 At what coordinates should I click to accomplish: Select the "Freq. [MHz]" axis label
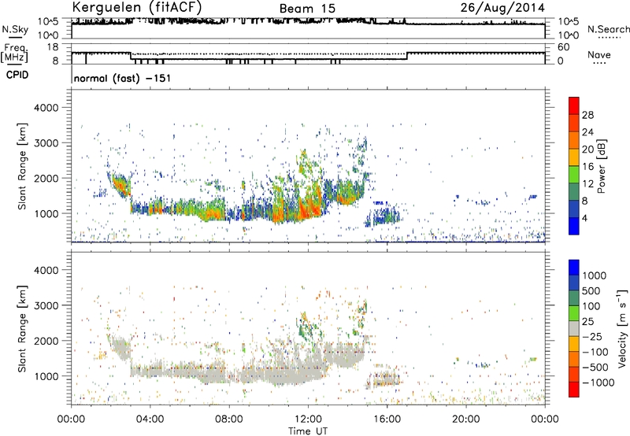point(14,53)
